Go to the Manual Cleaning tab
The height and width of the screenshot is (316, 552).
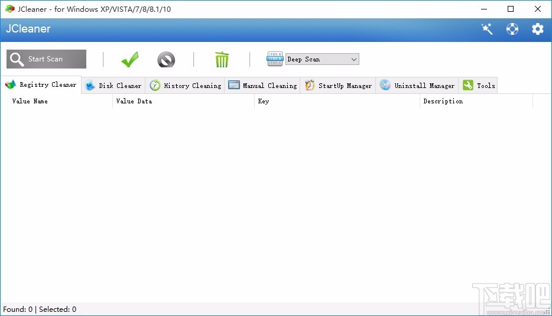tap(262, 86)
